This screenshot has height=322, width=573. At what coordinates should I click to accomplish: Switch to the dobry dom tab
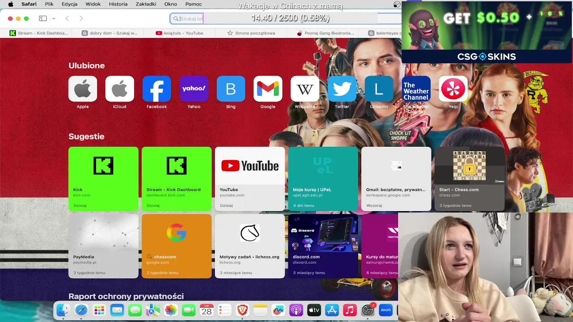(110, 33)
